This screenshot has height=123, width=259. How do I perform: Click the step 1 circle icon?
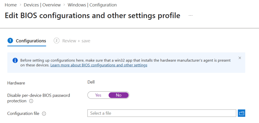10,41
